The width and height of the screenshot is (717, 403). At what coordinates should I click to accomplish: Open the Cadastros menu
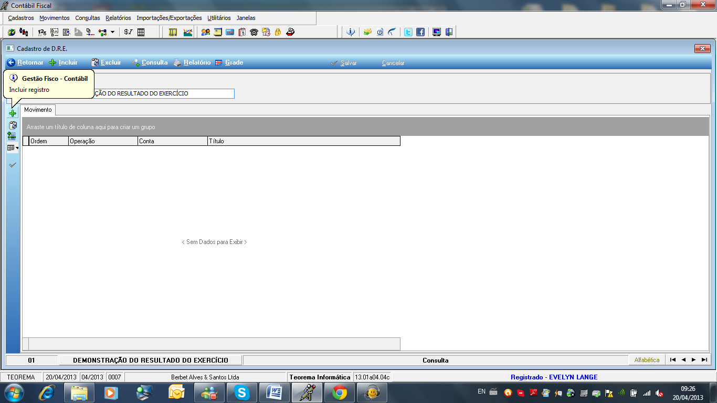21,18
